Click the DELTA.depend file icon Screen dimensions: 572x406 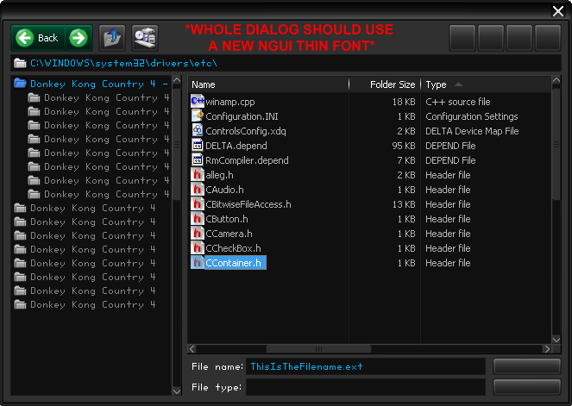[x=197, y=145]
